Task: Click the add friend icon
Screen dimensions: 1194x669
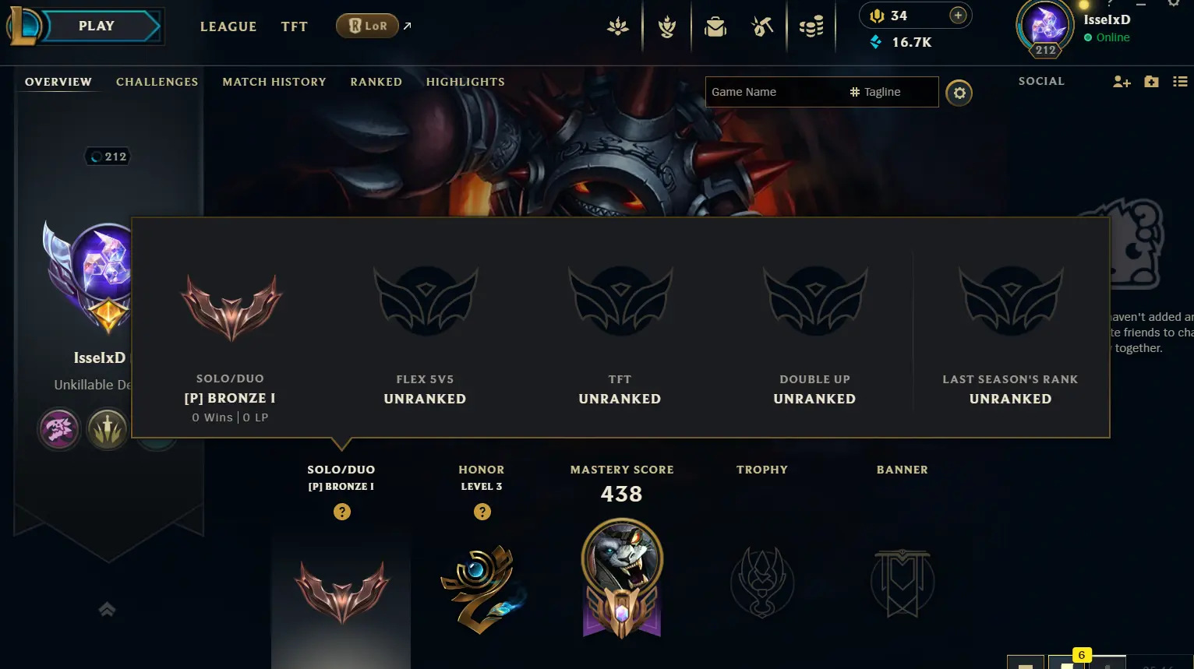Action: (1122, 82)
